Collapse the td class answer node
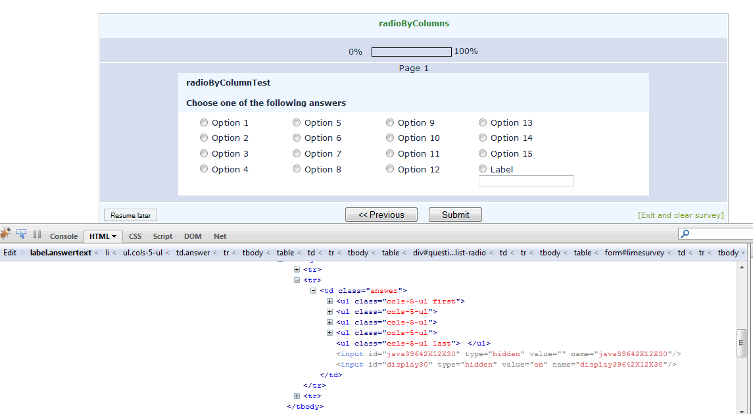Screen dimensions: 753x414 pos(314,291)
